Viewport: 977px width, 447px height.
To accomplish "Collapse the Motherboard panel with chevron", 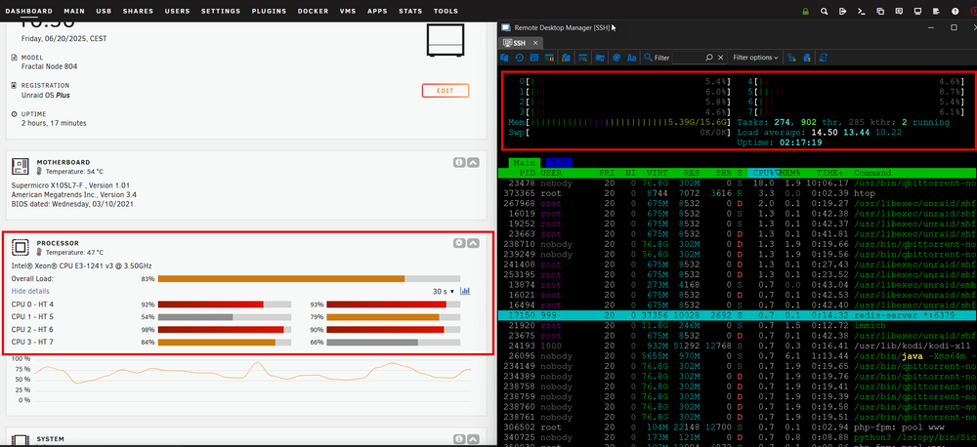I will click(x=473, y=162).
